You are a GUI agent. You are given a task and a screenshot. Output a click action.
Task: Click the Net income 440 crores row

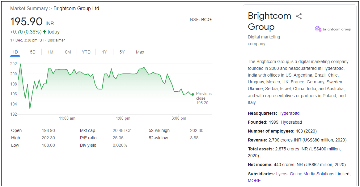pos(297,165)
